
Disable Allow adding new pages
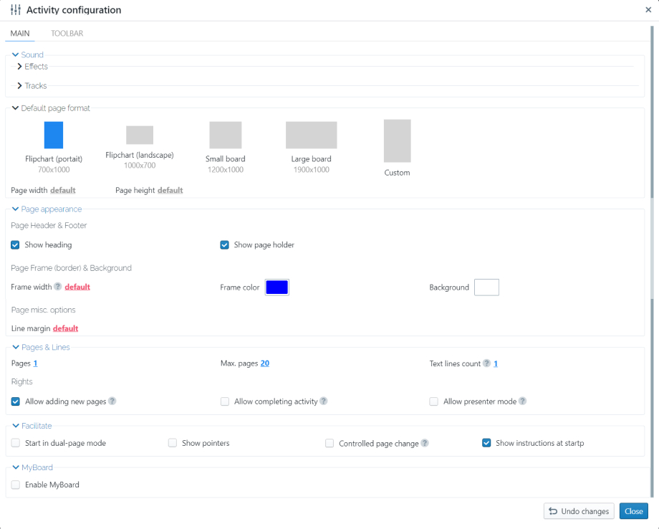click(x=16, y=401)
